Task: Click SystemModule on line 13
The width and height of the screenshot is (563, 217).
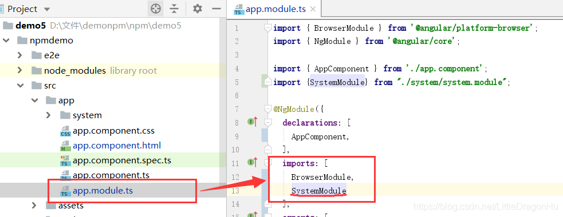Action: coord(319,191)
